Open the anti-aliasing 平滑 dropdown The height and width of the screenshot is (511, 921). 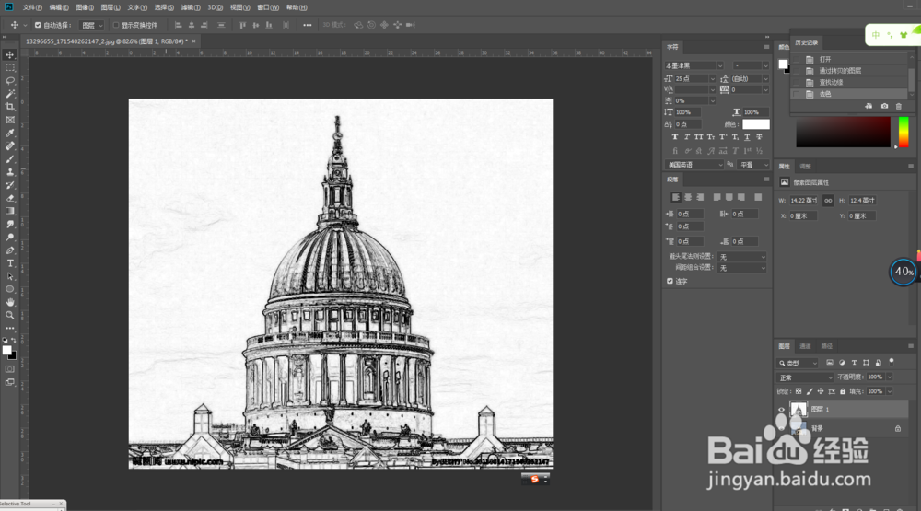tap(753, 165)
